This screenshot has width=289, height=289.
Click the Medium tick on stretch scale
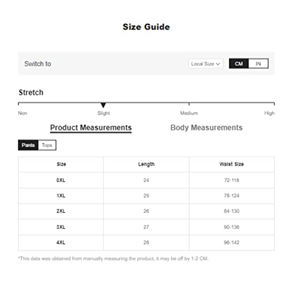[x=189, y=104]
